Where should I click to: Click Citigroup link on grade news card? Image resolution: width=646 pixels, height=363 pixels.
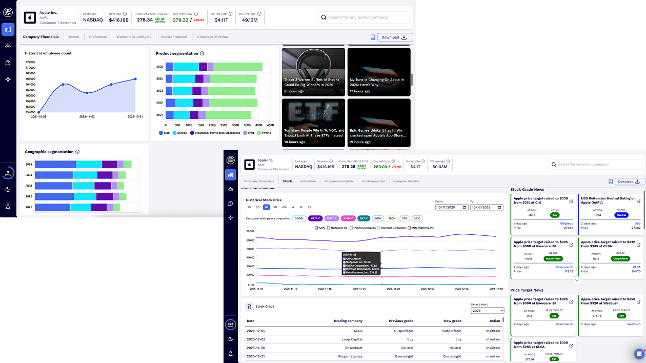tap(567, 224)
